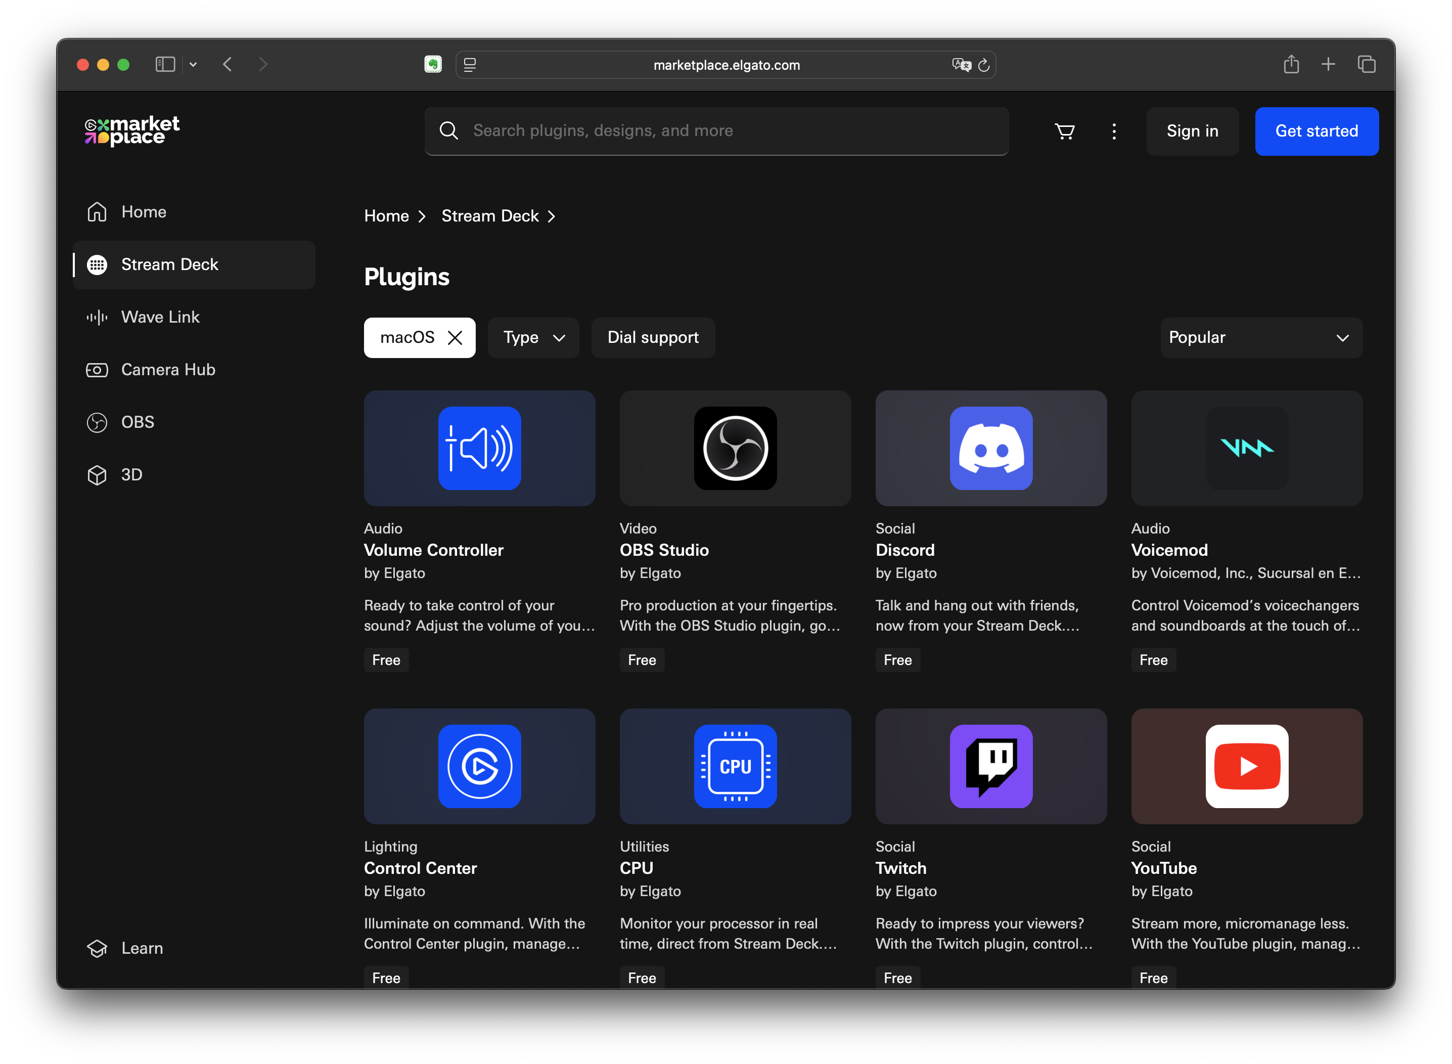Click the three-dot more options icon
The height and width of the screenshot is (1064, 1452).
(x=1114, y=131)
